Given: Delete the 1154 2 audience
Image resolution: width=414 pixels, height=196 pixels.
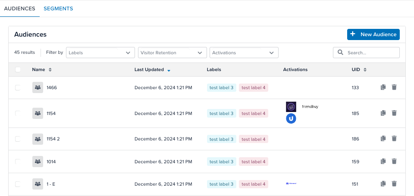Looking at the screenshot, I should (394, 138).
